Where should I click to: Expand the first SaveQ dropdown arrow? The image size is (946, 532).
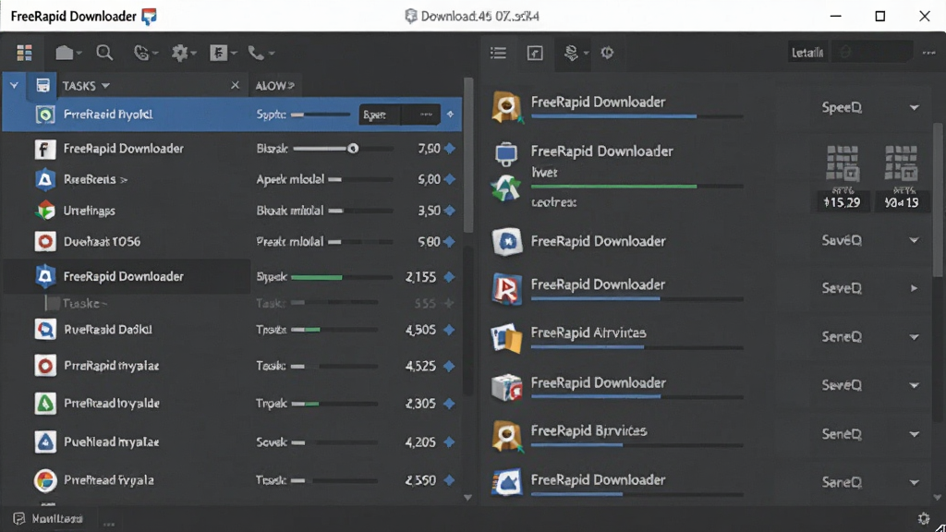point(915,241)
